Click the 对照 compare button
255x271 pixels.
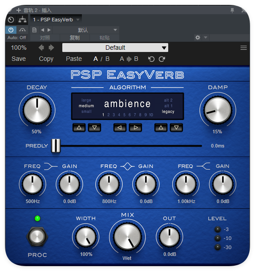[x=45, y=38]
